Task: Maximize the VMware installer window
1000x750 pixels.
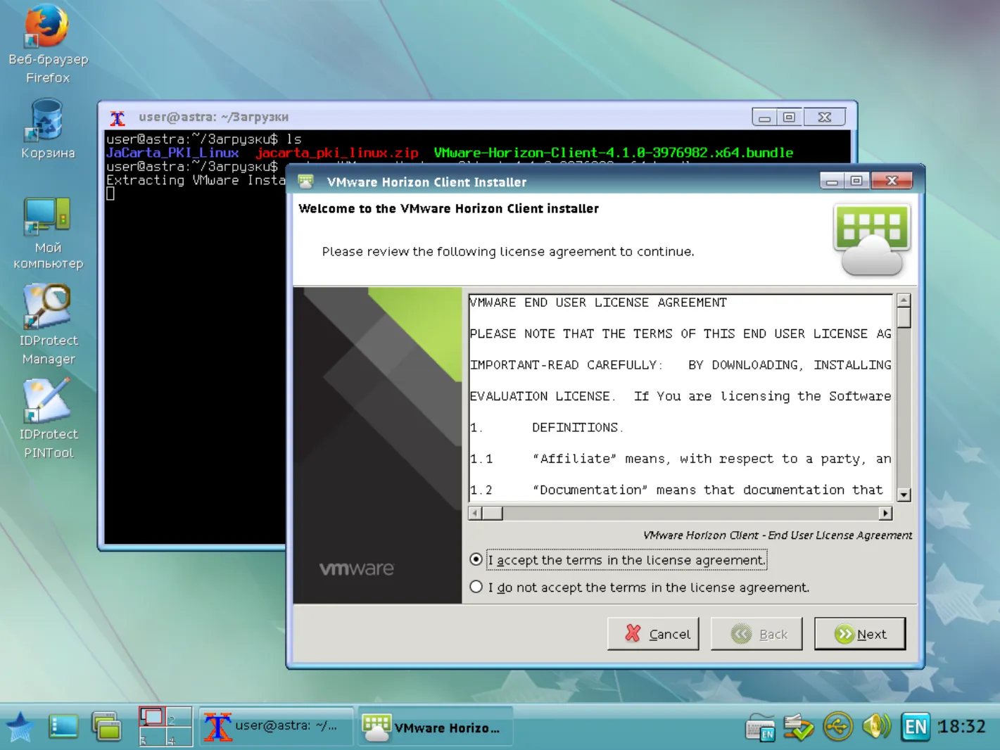Action: pyautogui.click(x=856, y=181)
